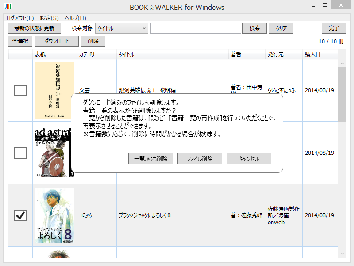The image size is (354, 266).
Task: Click the 全選択 button
Action: [x=19, y=41]
